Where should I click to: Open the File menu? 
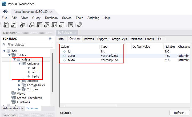pos(5,18)
